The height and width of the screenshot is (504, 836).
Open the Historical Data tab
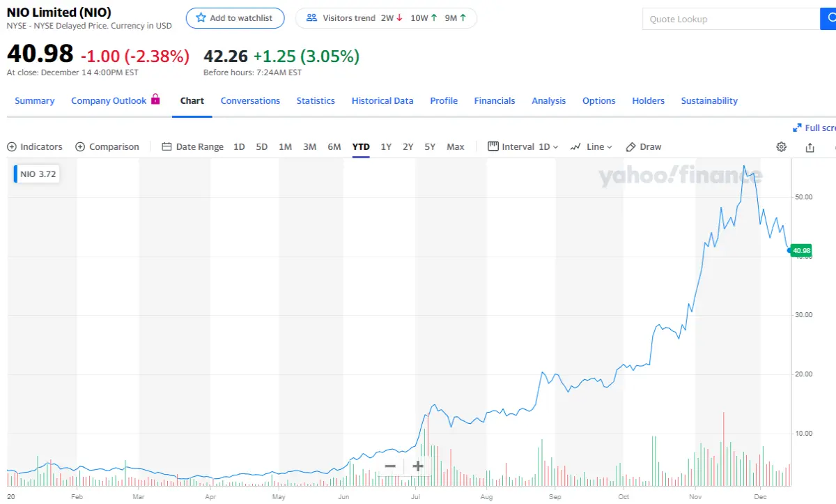[382, 101]
